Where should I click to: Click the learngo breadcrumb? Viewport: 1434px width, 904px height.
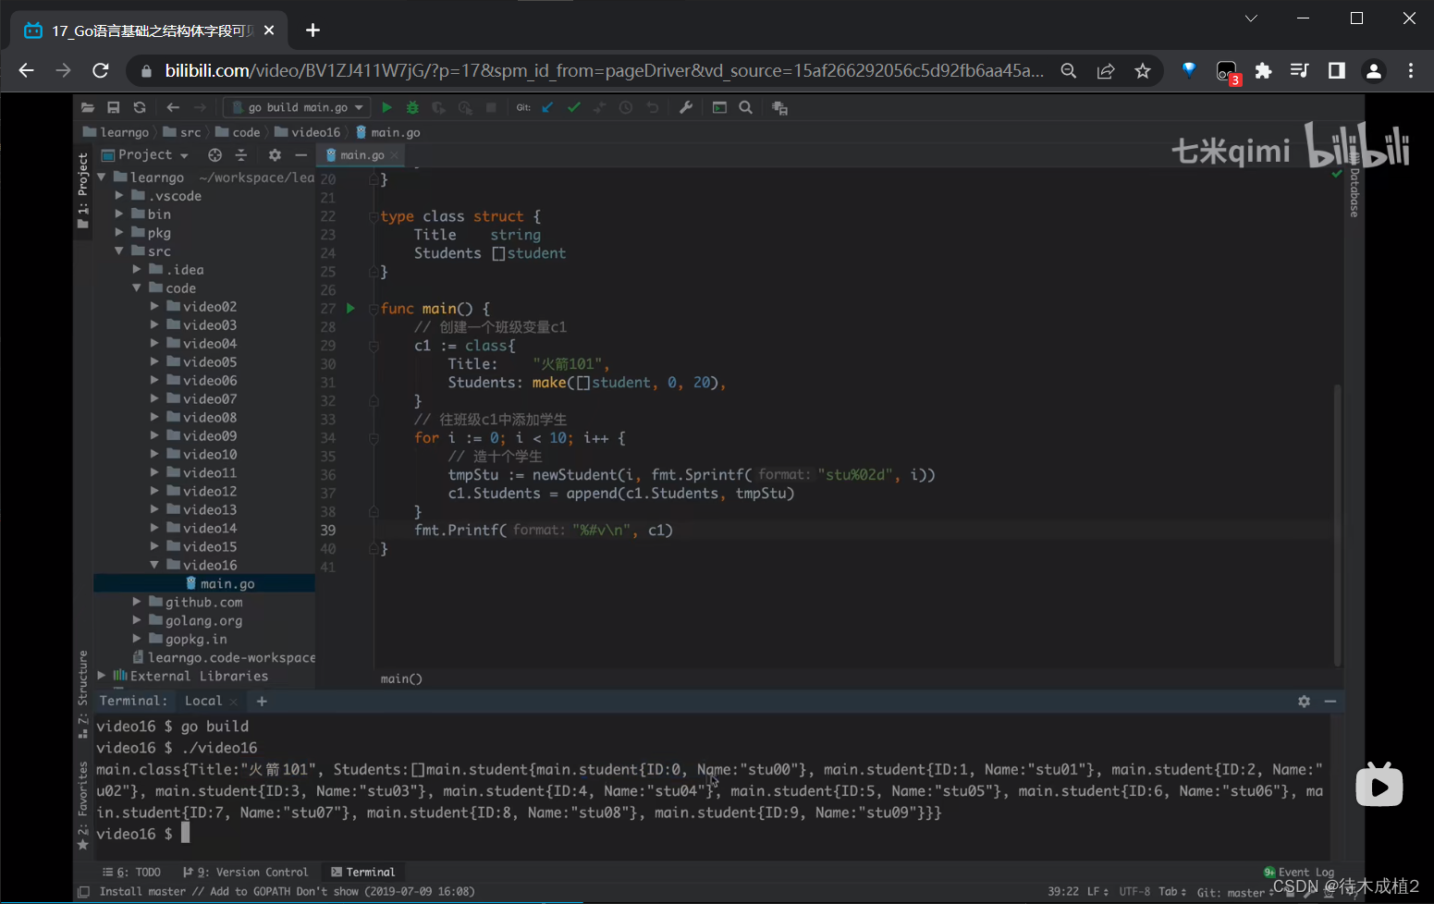point(116,132)
